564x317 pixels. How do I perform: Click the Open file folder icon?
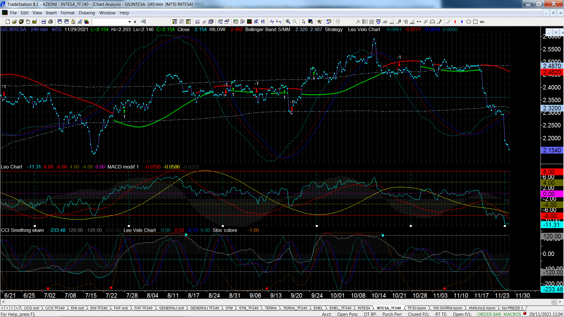point(14,22)
